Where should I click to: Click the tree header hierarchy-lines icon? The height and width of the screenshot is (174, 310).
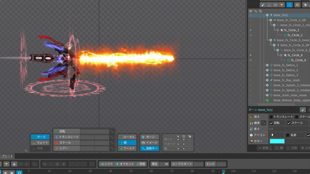pyautogui.click(x=260, y=11)
